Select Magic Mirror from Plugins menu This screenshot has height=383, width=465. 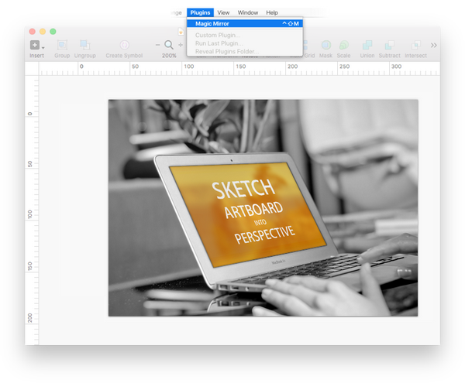(x=245, y=23)
